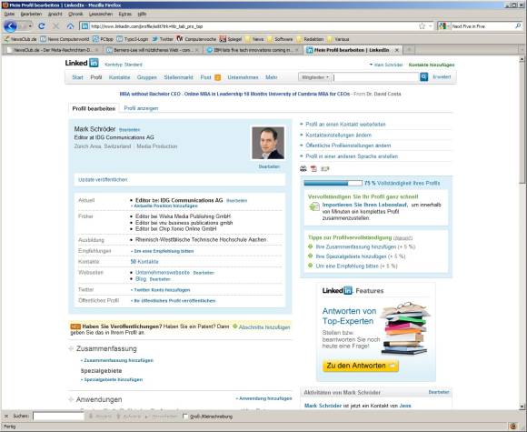This screenshot has height=432, width=527.
Task: Click Öffentliche Profileinstellungen ändern link
Action: click(348, 146)
